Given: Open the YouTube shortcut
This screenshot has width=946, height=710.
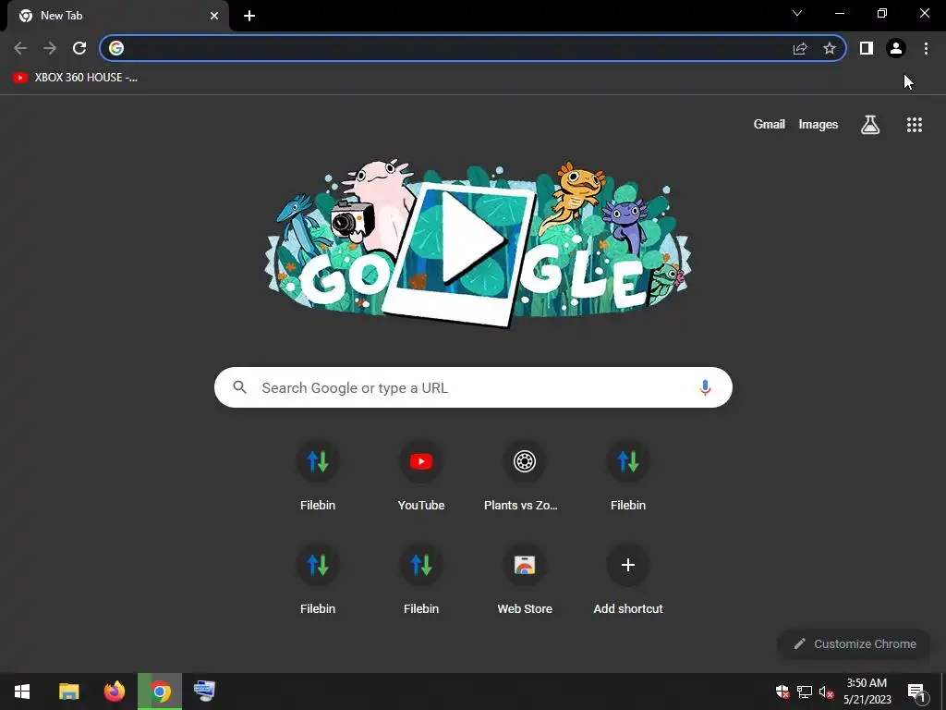Looking at the screenshot, I should pyautogui.click(x=421, y=476).
